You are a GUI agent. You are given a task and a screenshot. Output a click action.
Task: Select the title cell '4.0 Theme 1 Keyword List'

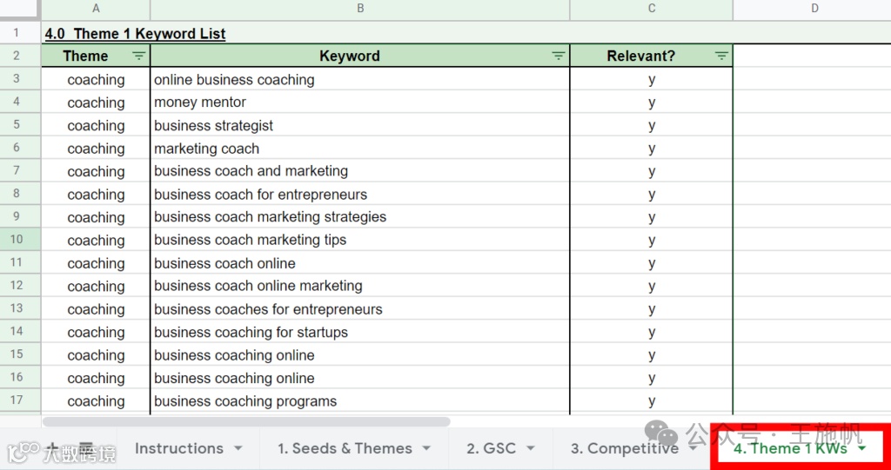(x=135, y=34)
